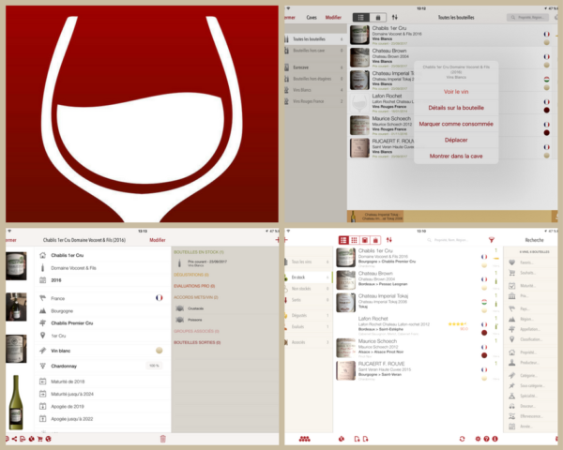563x450 pixels.
Task: Open Souhaits cart criterion
Action: point(512,273)
